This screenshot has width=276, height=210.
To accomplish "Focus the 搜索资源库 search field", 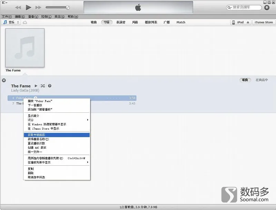I will 244,8.
